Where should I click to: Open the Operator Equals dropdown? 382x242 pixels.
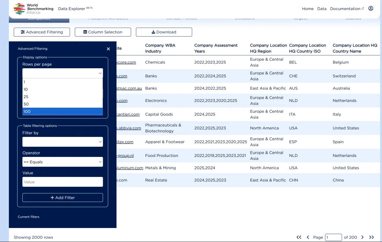pyautogui.click(x=63, y=162)
